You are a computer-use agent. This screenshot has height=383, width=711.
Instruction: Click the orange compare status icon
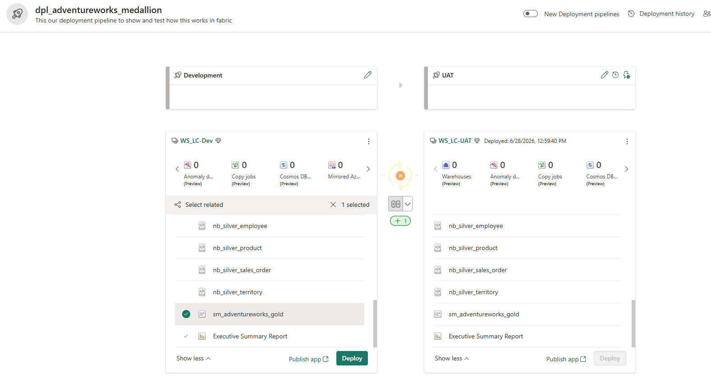400,176
